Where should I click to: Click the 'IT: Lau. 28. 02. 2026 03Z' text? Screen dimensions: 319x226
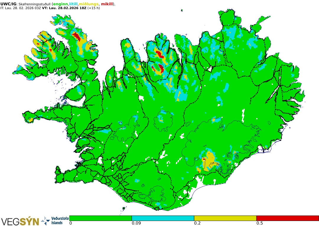(20, 8)
